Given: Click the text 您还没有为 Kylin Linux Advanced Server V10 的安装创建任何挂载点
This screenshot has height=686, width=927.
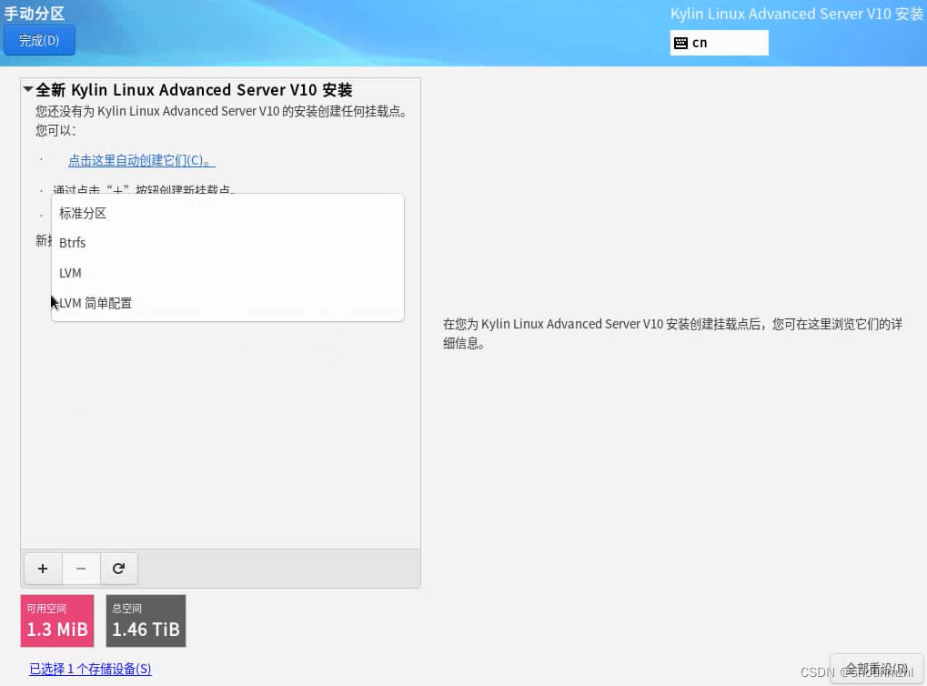Looking at the screenshot, I should [221, 111].
